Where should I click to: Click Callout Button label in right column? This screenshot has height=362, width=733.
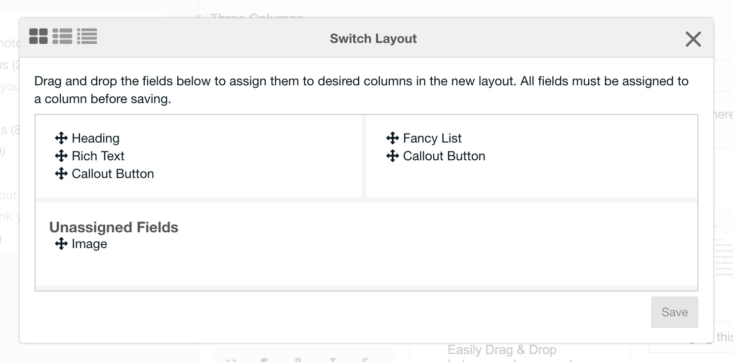[x=444, y=156]
